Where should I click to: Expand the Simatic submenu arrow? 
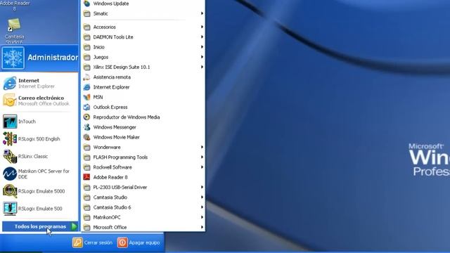pyautogui.click(x=202, y=13)
